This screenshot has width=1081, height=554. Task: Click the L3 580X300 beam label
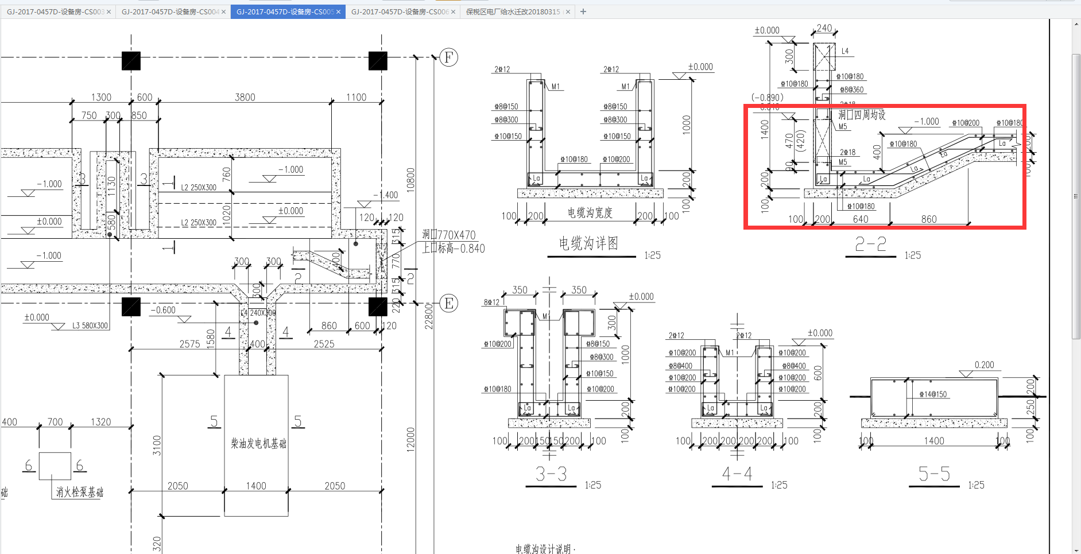tap(90, 326)
